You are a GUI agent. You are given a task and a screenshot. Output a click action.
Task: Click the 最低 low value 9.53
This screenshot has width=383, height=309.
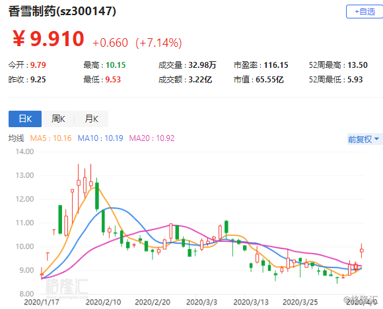point(113,80)
